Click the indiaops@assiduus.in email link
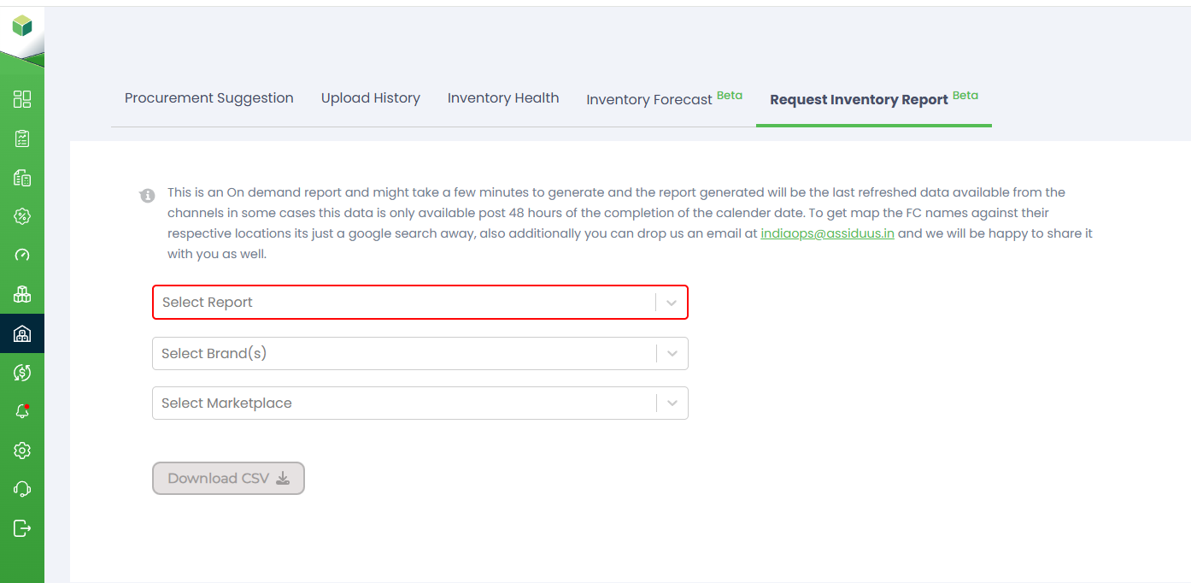The height and width of the screenshot is (583, 1191). click(827, 233)
